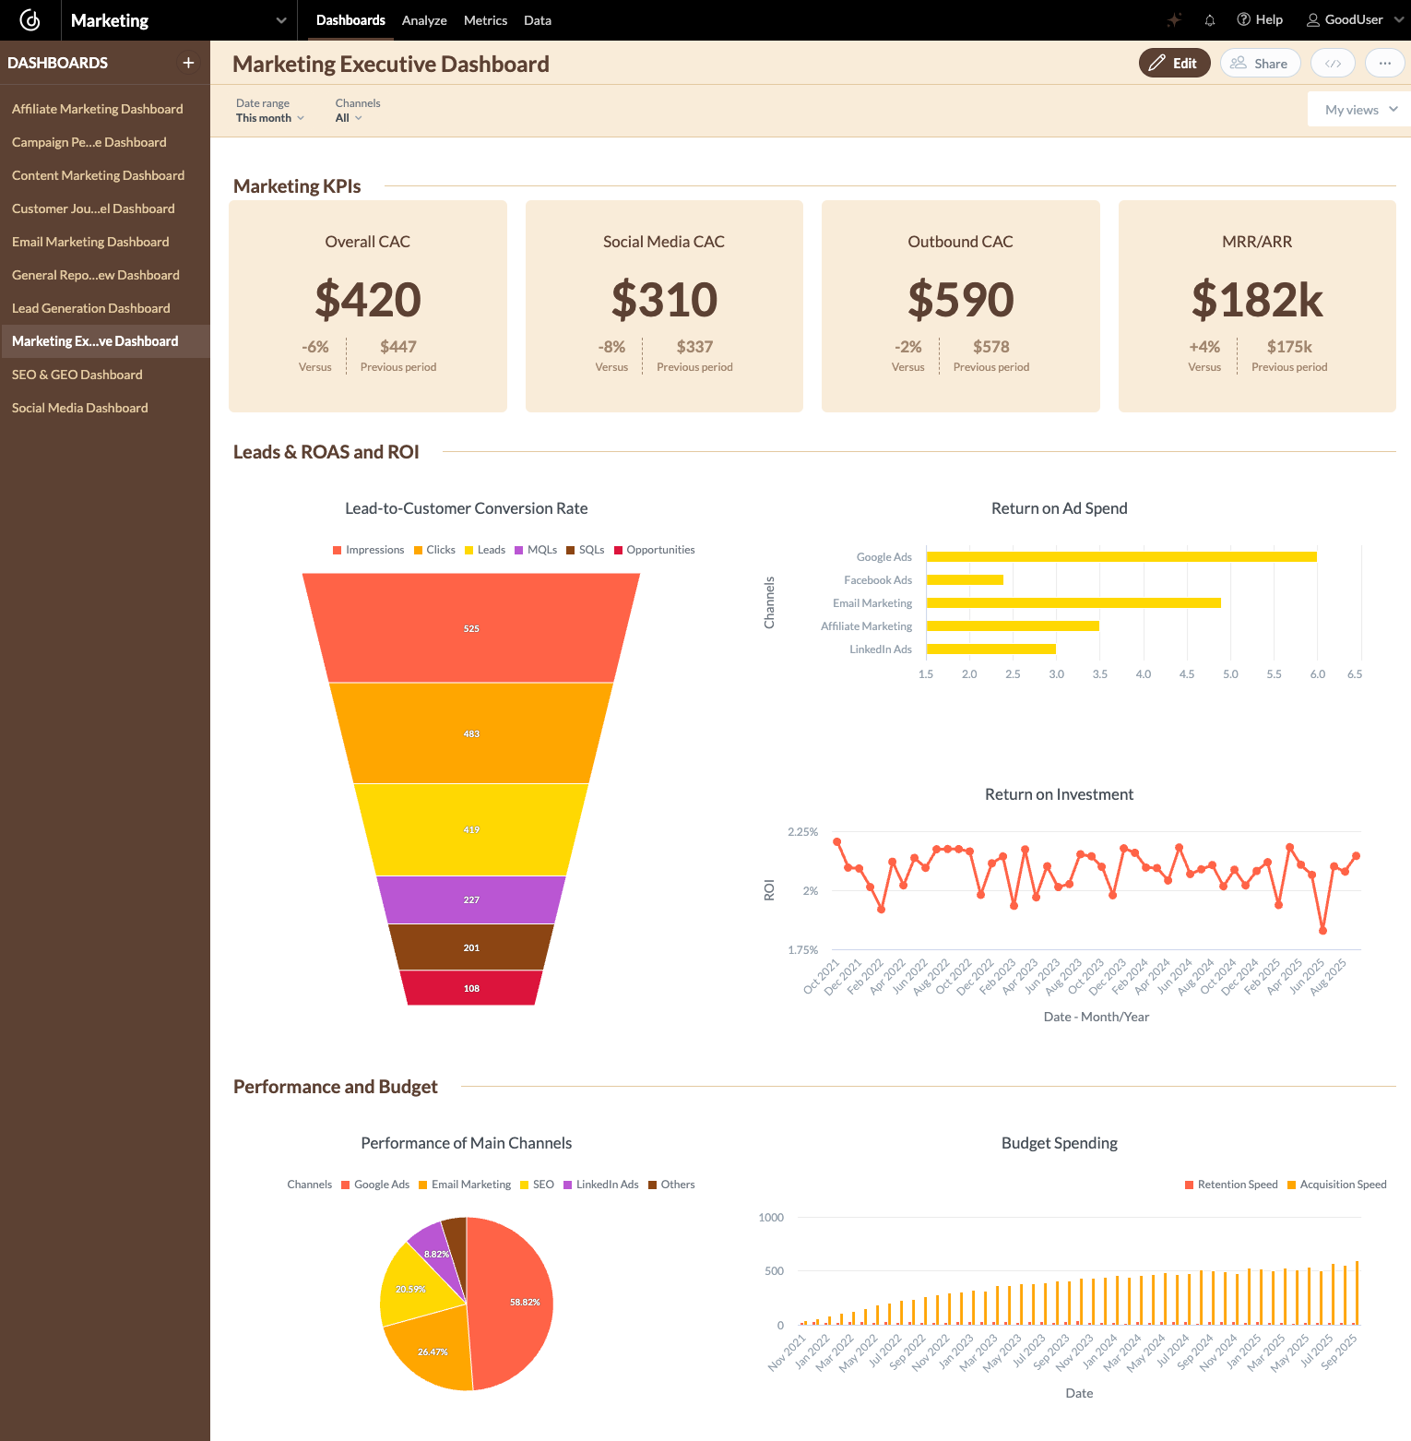Open the Email Marketing Dashboard

(x=89, y=241)
